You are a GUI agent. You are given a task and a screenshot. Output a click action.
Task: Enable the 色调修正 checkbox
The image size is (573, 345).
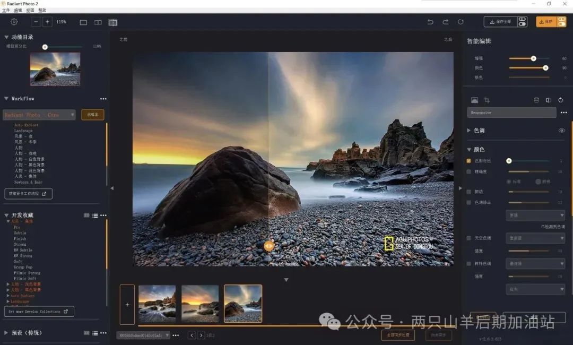469,202
